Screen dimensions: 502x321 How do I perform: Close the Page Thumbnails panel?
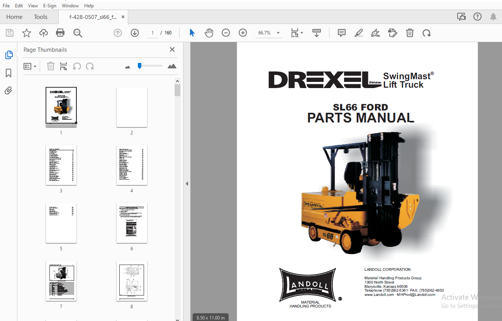172,49
